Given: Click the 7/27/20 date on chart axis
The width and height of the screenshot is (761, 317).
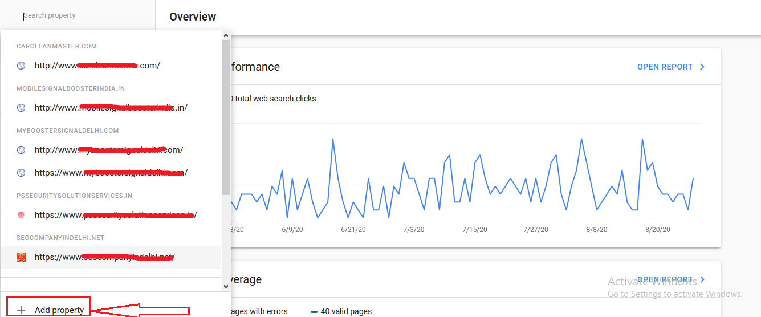Looking at the screenshot, I should click(x=536, y=229).
